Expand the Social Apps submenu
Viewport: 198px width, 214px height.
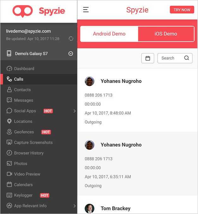pos(75,111)
